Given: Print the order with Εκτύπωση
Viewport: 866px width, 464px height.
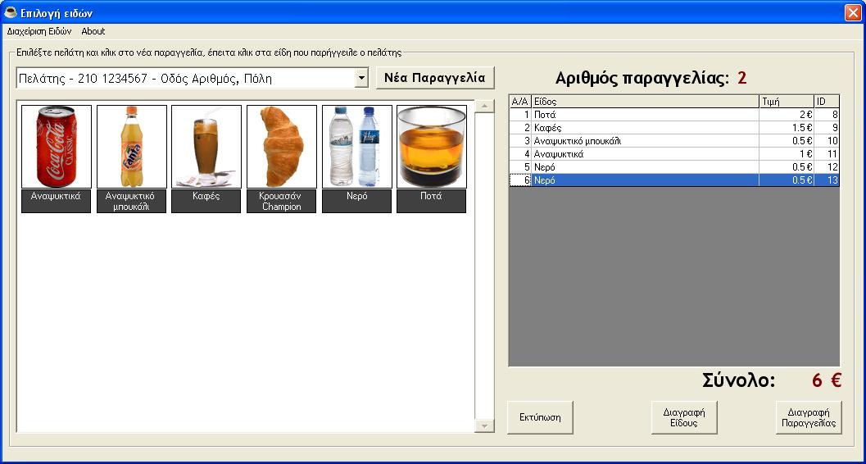Looking at the screenshot, I should tap(540, 417).
